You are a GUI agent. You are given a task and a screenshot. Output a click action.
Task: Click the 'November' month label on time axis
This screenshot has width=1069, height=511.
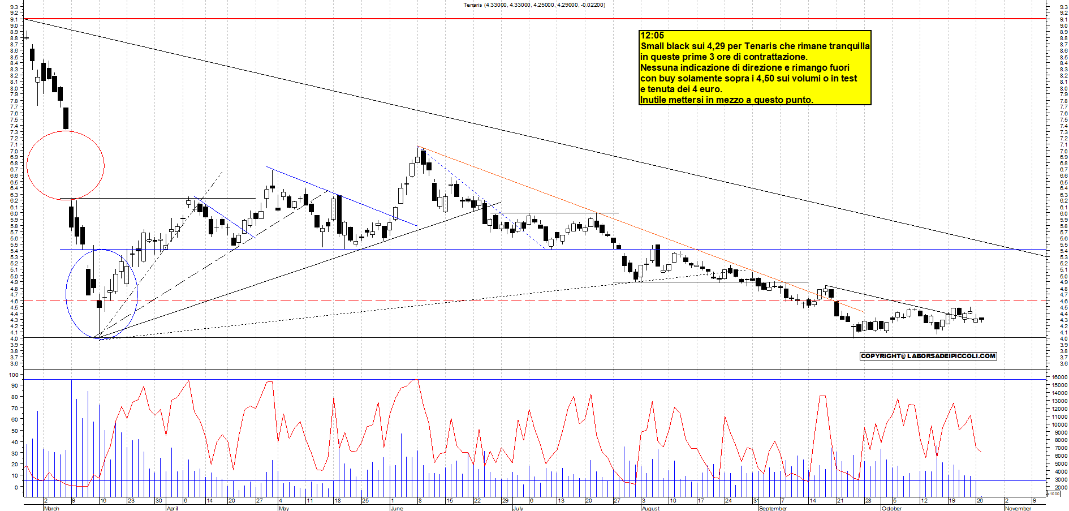coord(1018,508)
